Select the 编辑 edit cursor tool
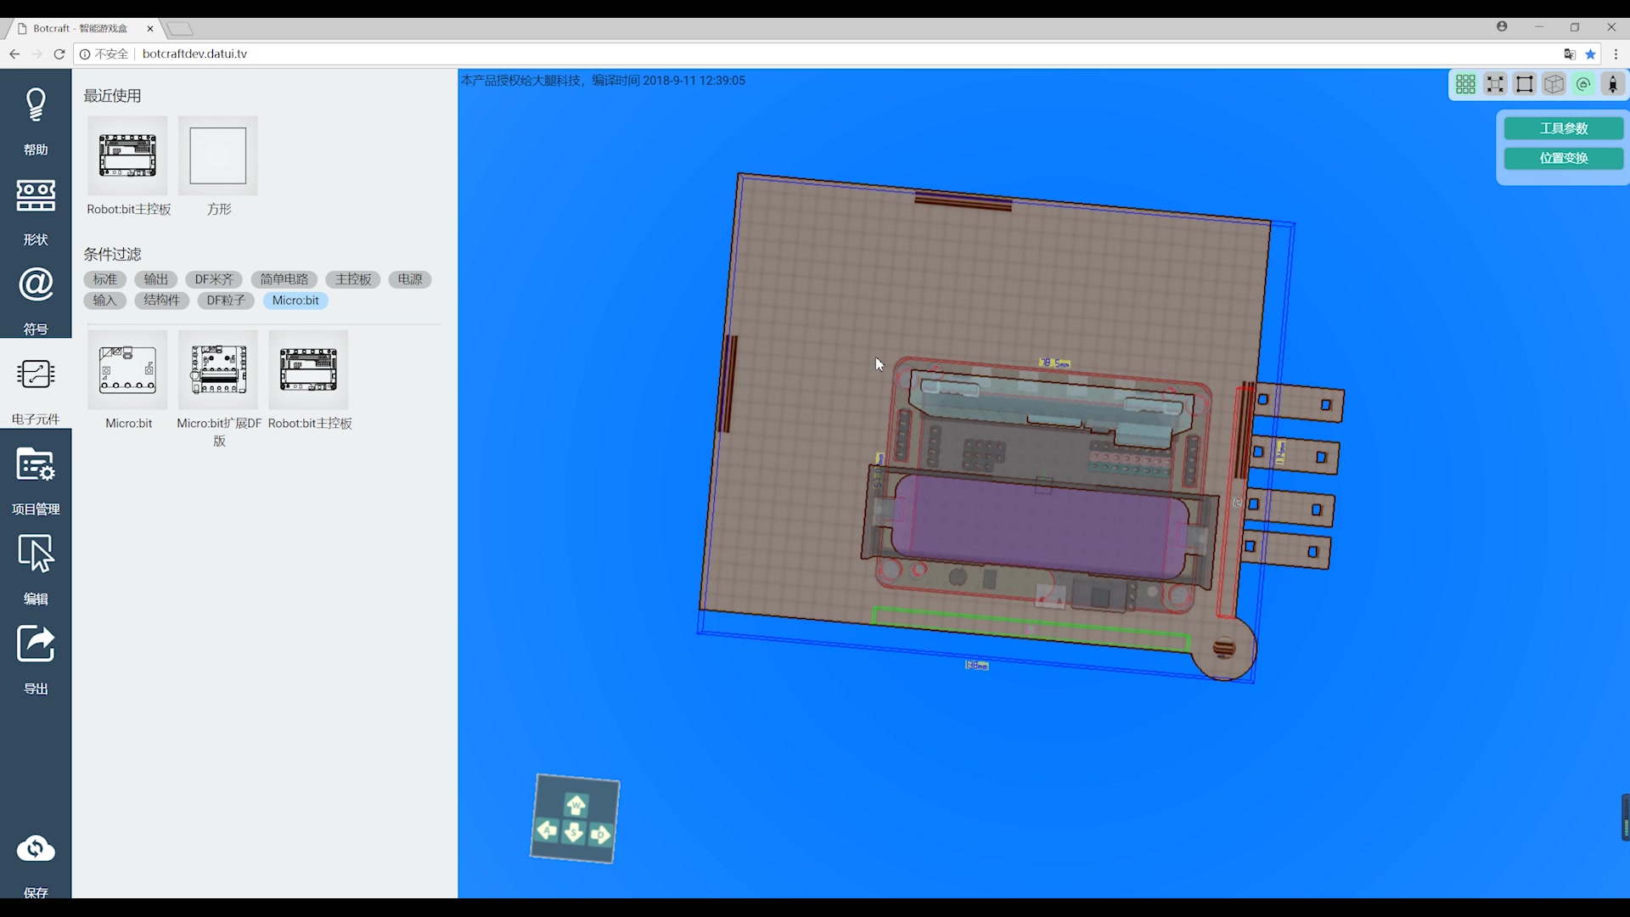1630x917 pixels. click(36, 555)
